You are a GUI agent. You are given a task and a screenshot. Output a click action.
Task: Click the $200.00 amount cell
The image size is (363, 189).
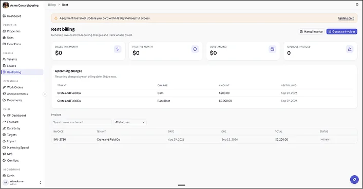point(224,93)
